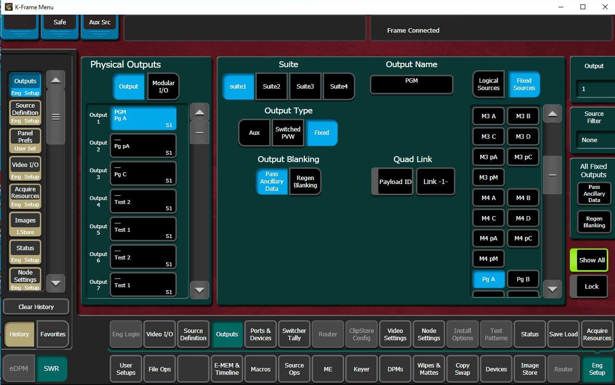Switch to Fixed Sources tab
Screen dimensions: 615x385
[x=524, y=84]
